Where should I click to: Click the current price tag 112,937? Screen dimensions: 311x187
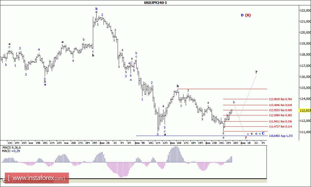tap(305, 111)
